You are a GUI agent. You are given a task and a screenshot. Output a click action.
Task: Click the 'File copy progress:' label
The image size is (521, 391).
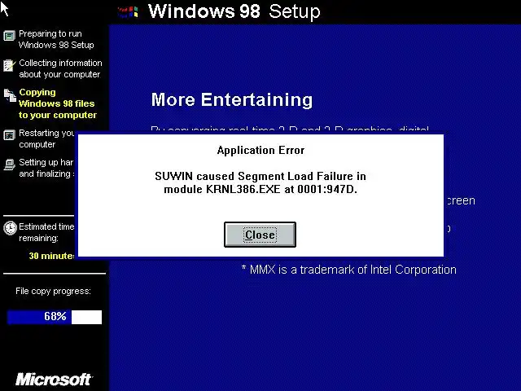pyautogui.click(x=53, y=291)
